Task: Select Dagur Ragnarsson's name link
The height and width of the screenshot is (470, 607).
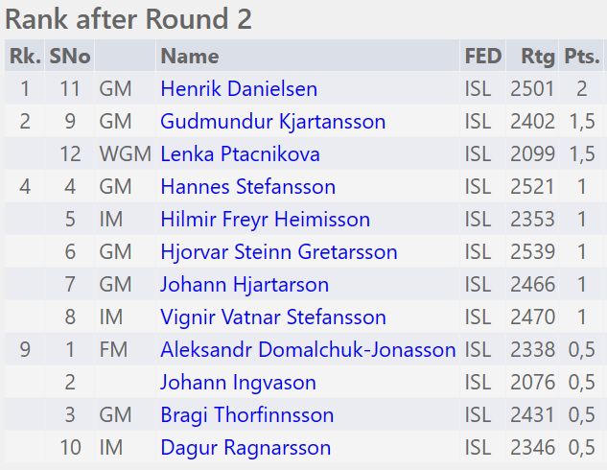Action: click(x=245, y=448)
